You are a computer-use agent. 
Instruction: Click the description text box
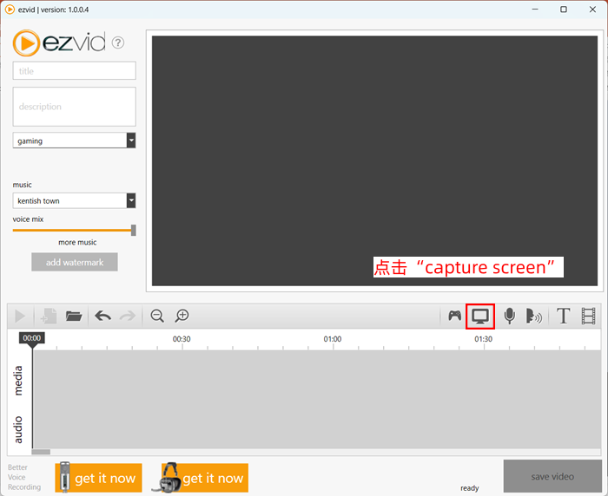tap(75, 107)
